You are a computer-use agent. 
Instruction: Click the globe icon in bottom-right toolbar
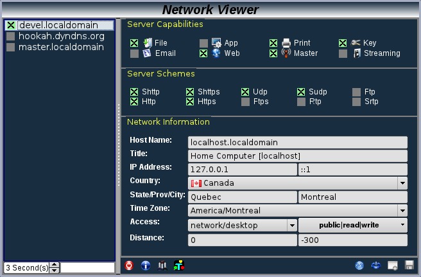pos(359,265)
